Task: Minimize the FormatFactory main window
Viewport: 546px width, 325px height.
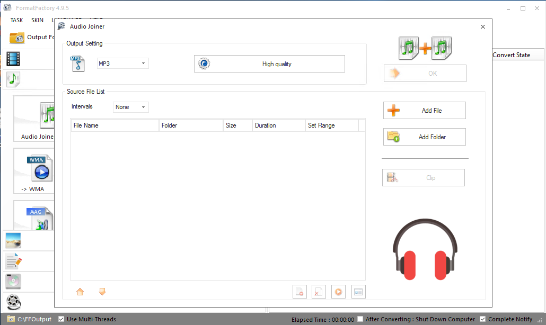Action: click(508, 8)
